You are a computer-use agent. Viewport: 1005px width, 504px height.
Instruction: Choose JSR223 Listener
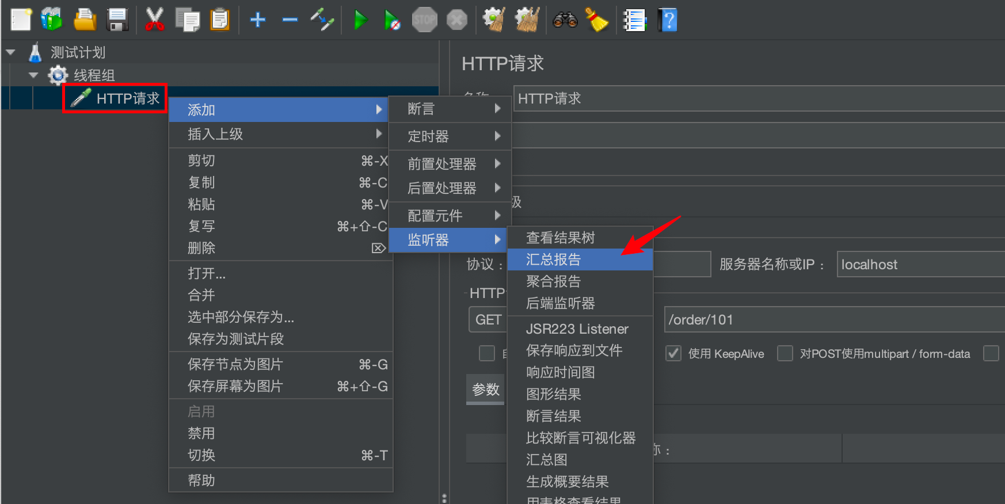tap(580, 329)
